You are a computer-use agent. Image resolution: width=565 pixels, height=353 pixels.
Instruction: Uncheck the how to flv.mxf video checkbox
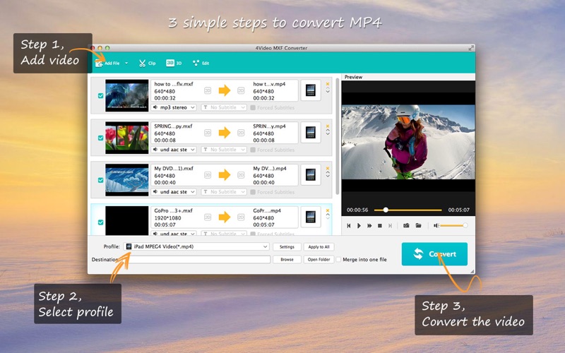click(x=100, y=95)
